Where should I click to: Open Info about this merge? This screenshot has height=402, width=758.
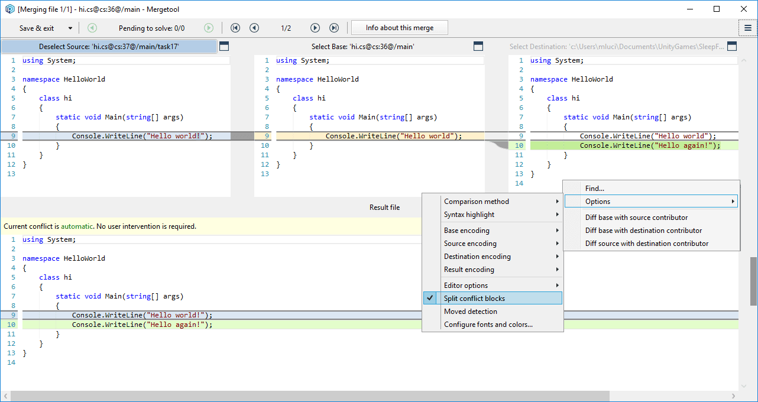400,28
